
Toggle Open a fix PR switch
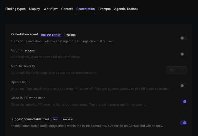point(183,86)
